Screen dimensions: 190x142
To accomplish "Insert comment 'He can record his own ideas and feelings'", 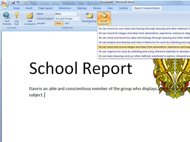I will coord(144,29).
